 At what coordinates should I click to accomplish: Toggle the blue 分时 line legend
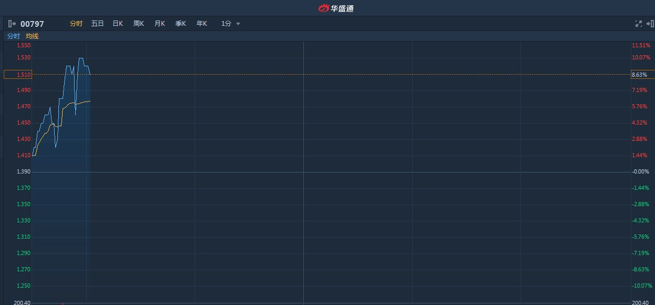(13, 36)
